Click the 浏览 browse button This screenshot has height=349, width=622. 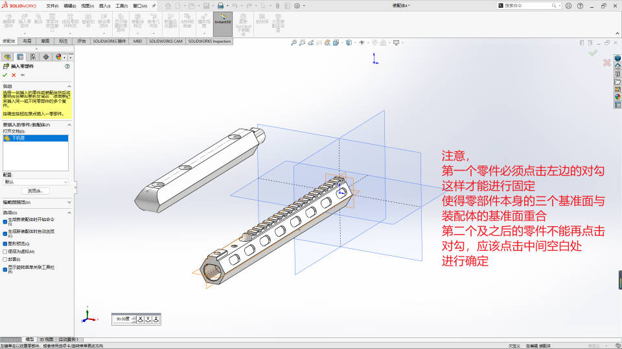(x=35, y=191)
